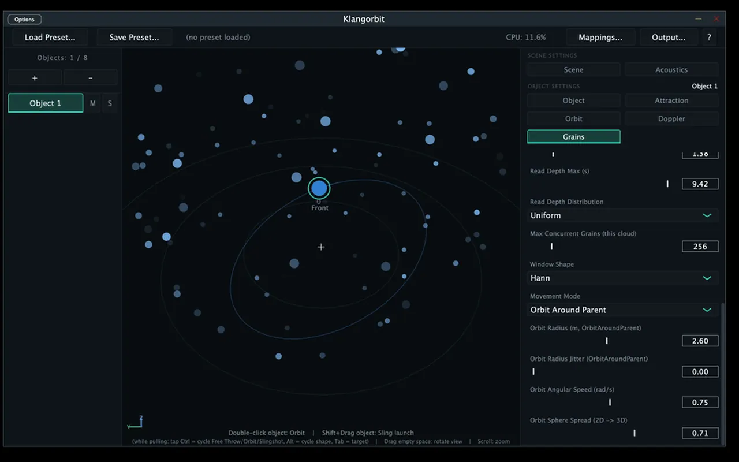Click the Read Depth Max value field 9.42
The image size is (739, 462).
[x=700, y=184]
